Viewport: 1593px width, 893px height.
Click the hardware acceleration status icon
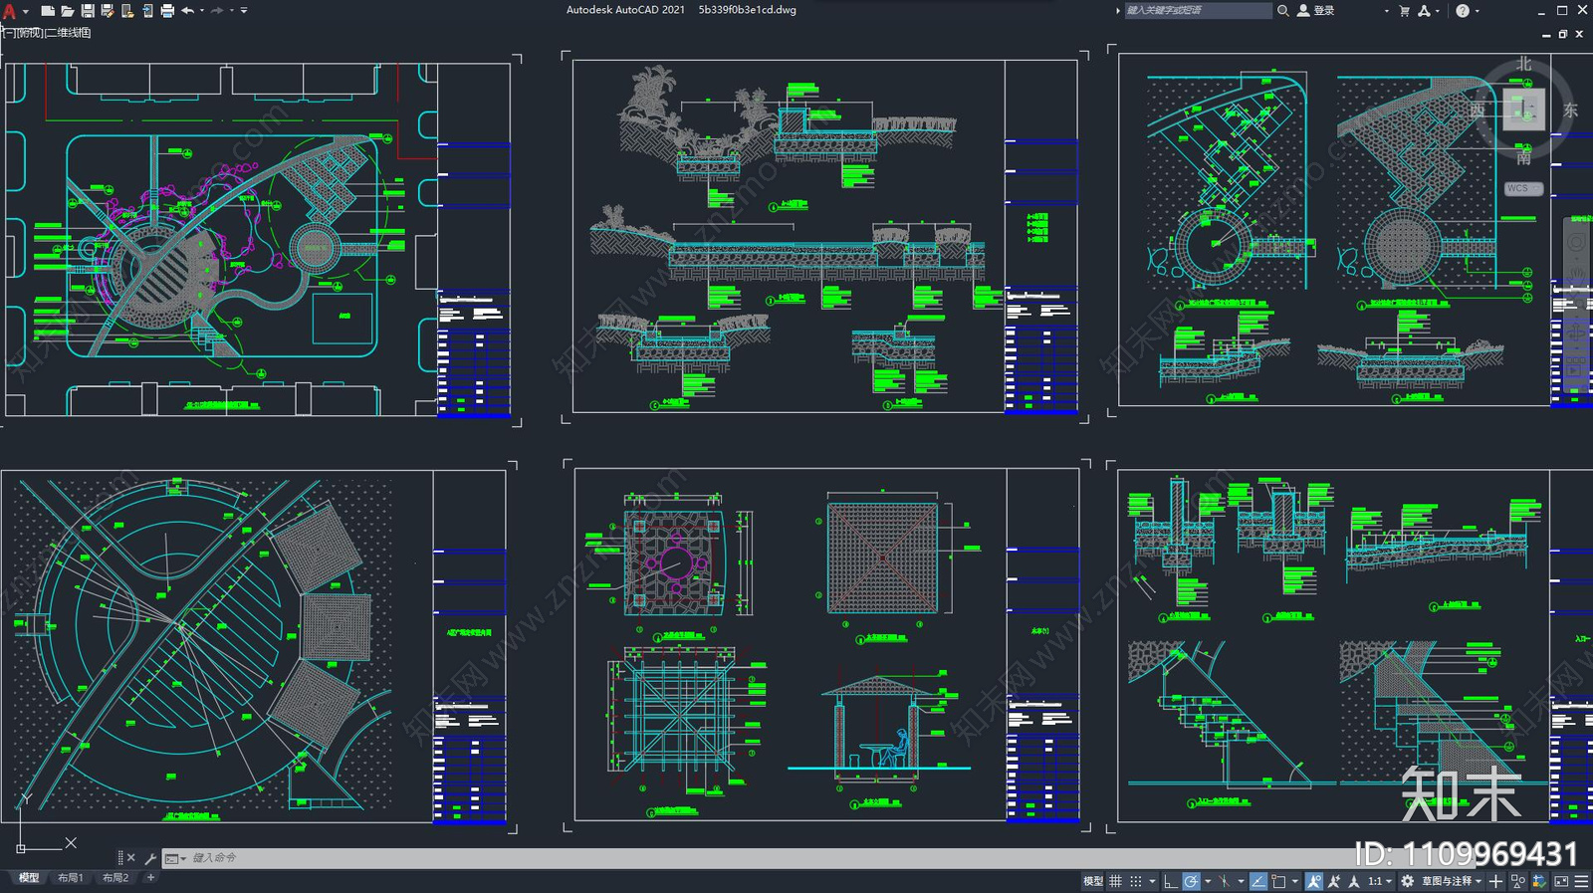pos(1539,881)
